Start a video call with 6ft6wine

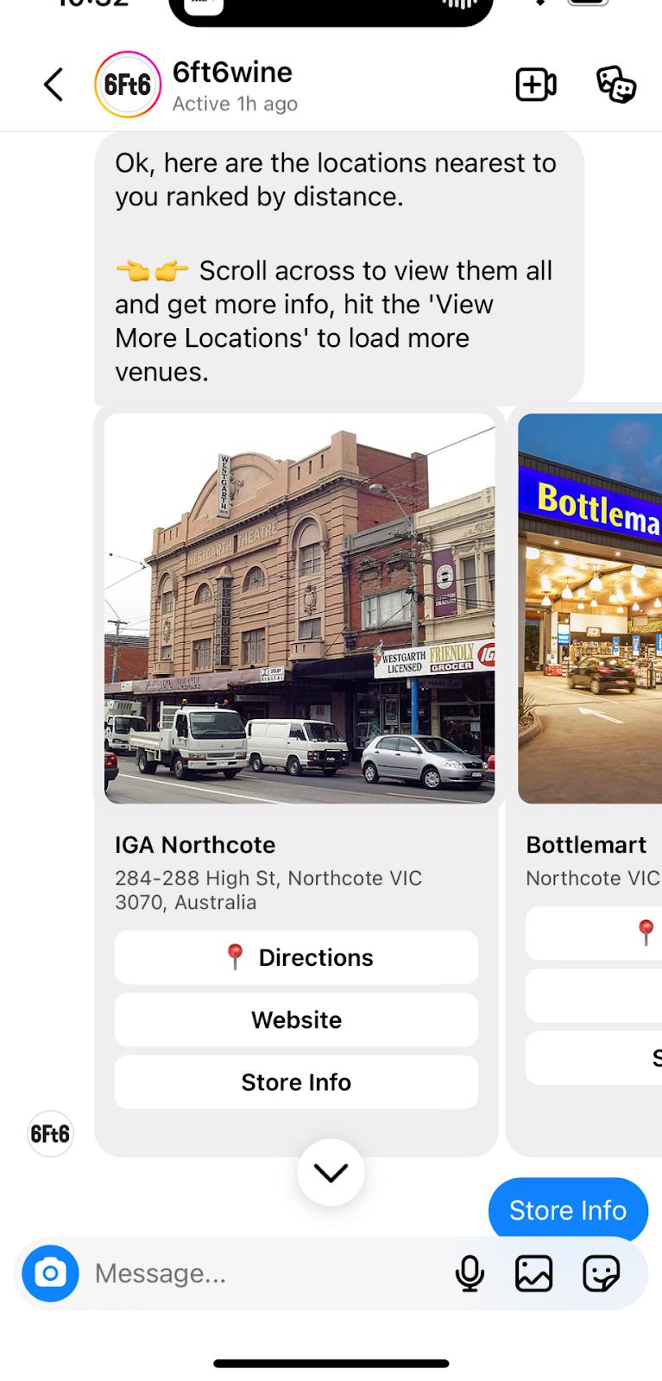[536, 85]
